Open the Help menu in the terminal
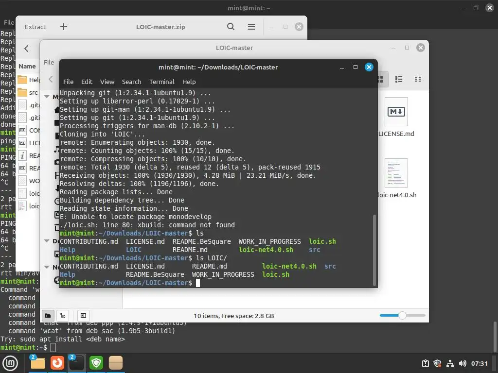498x373 pixels. tap(189, 82)
